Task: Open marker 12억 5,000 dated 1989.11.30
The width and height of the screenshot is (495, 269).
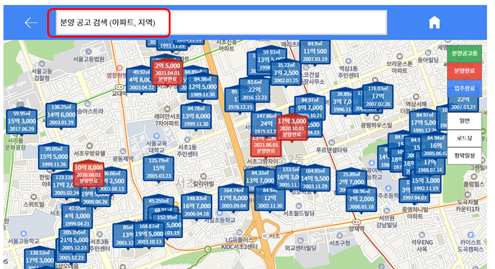Action: click(202, 87)
